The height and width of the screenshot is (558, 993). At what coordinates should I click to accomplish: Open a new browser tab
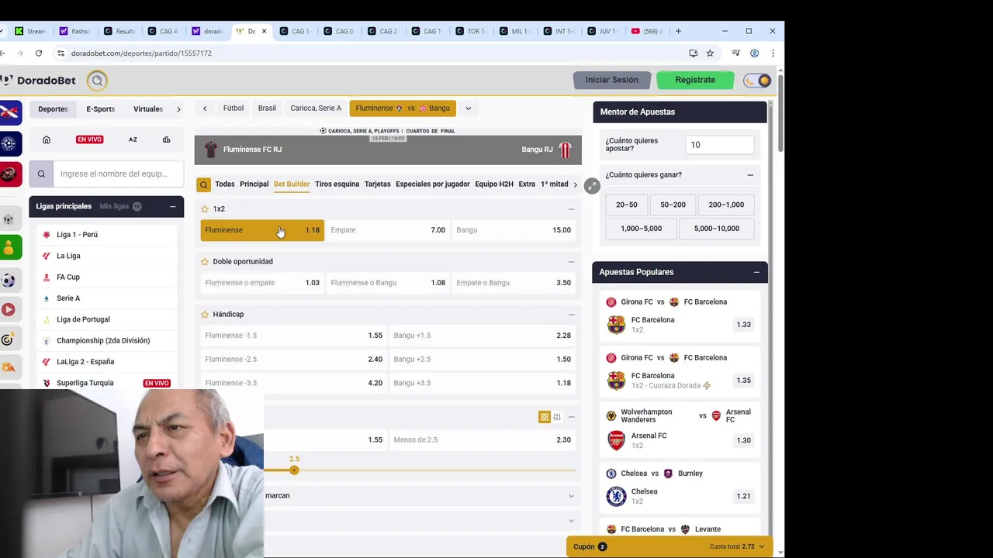(x=678, y=31)
